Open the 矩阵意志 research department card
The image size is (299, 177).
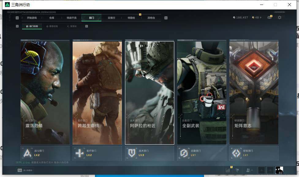point(254,93)
